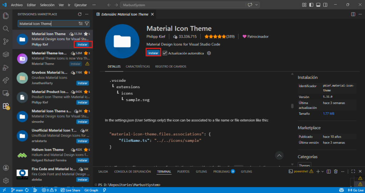Viewport: 365px width, 193px height.
Task: Clear extensions search results icon
Action: 81,23
